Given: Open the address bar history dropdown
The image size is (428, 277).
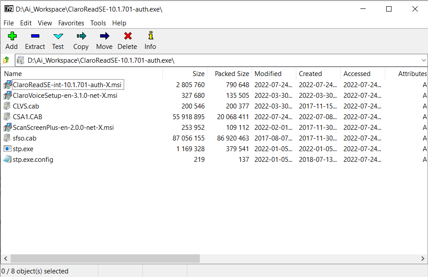Looking at the screenshot, I should coord(423,60).
